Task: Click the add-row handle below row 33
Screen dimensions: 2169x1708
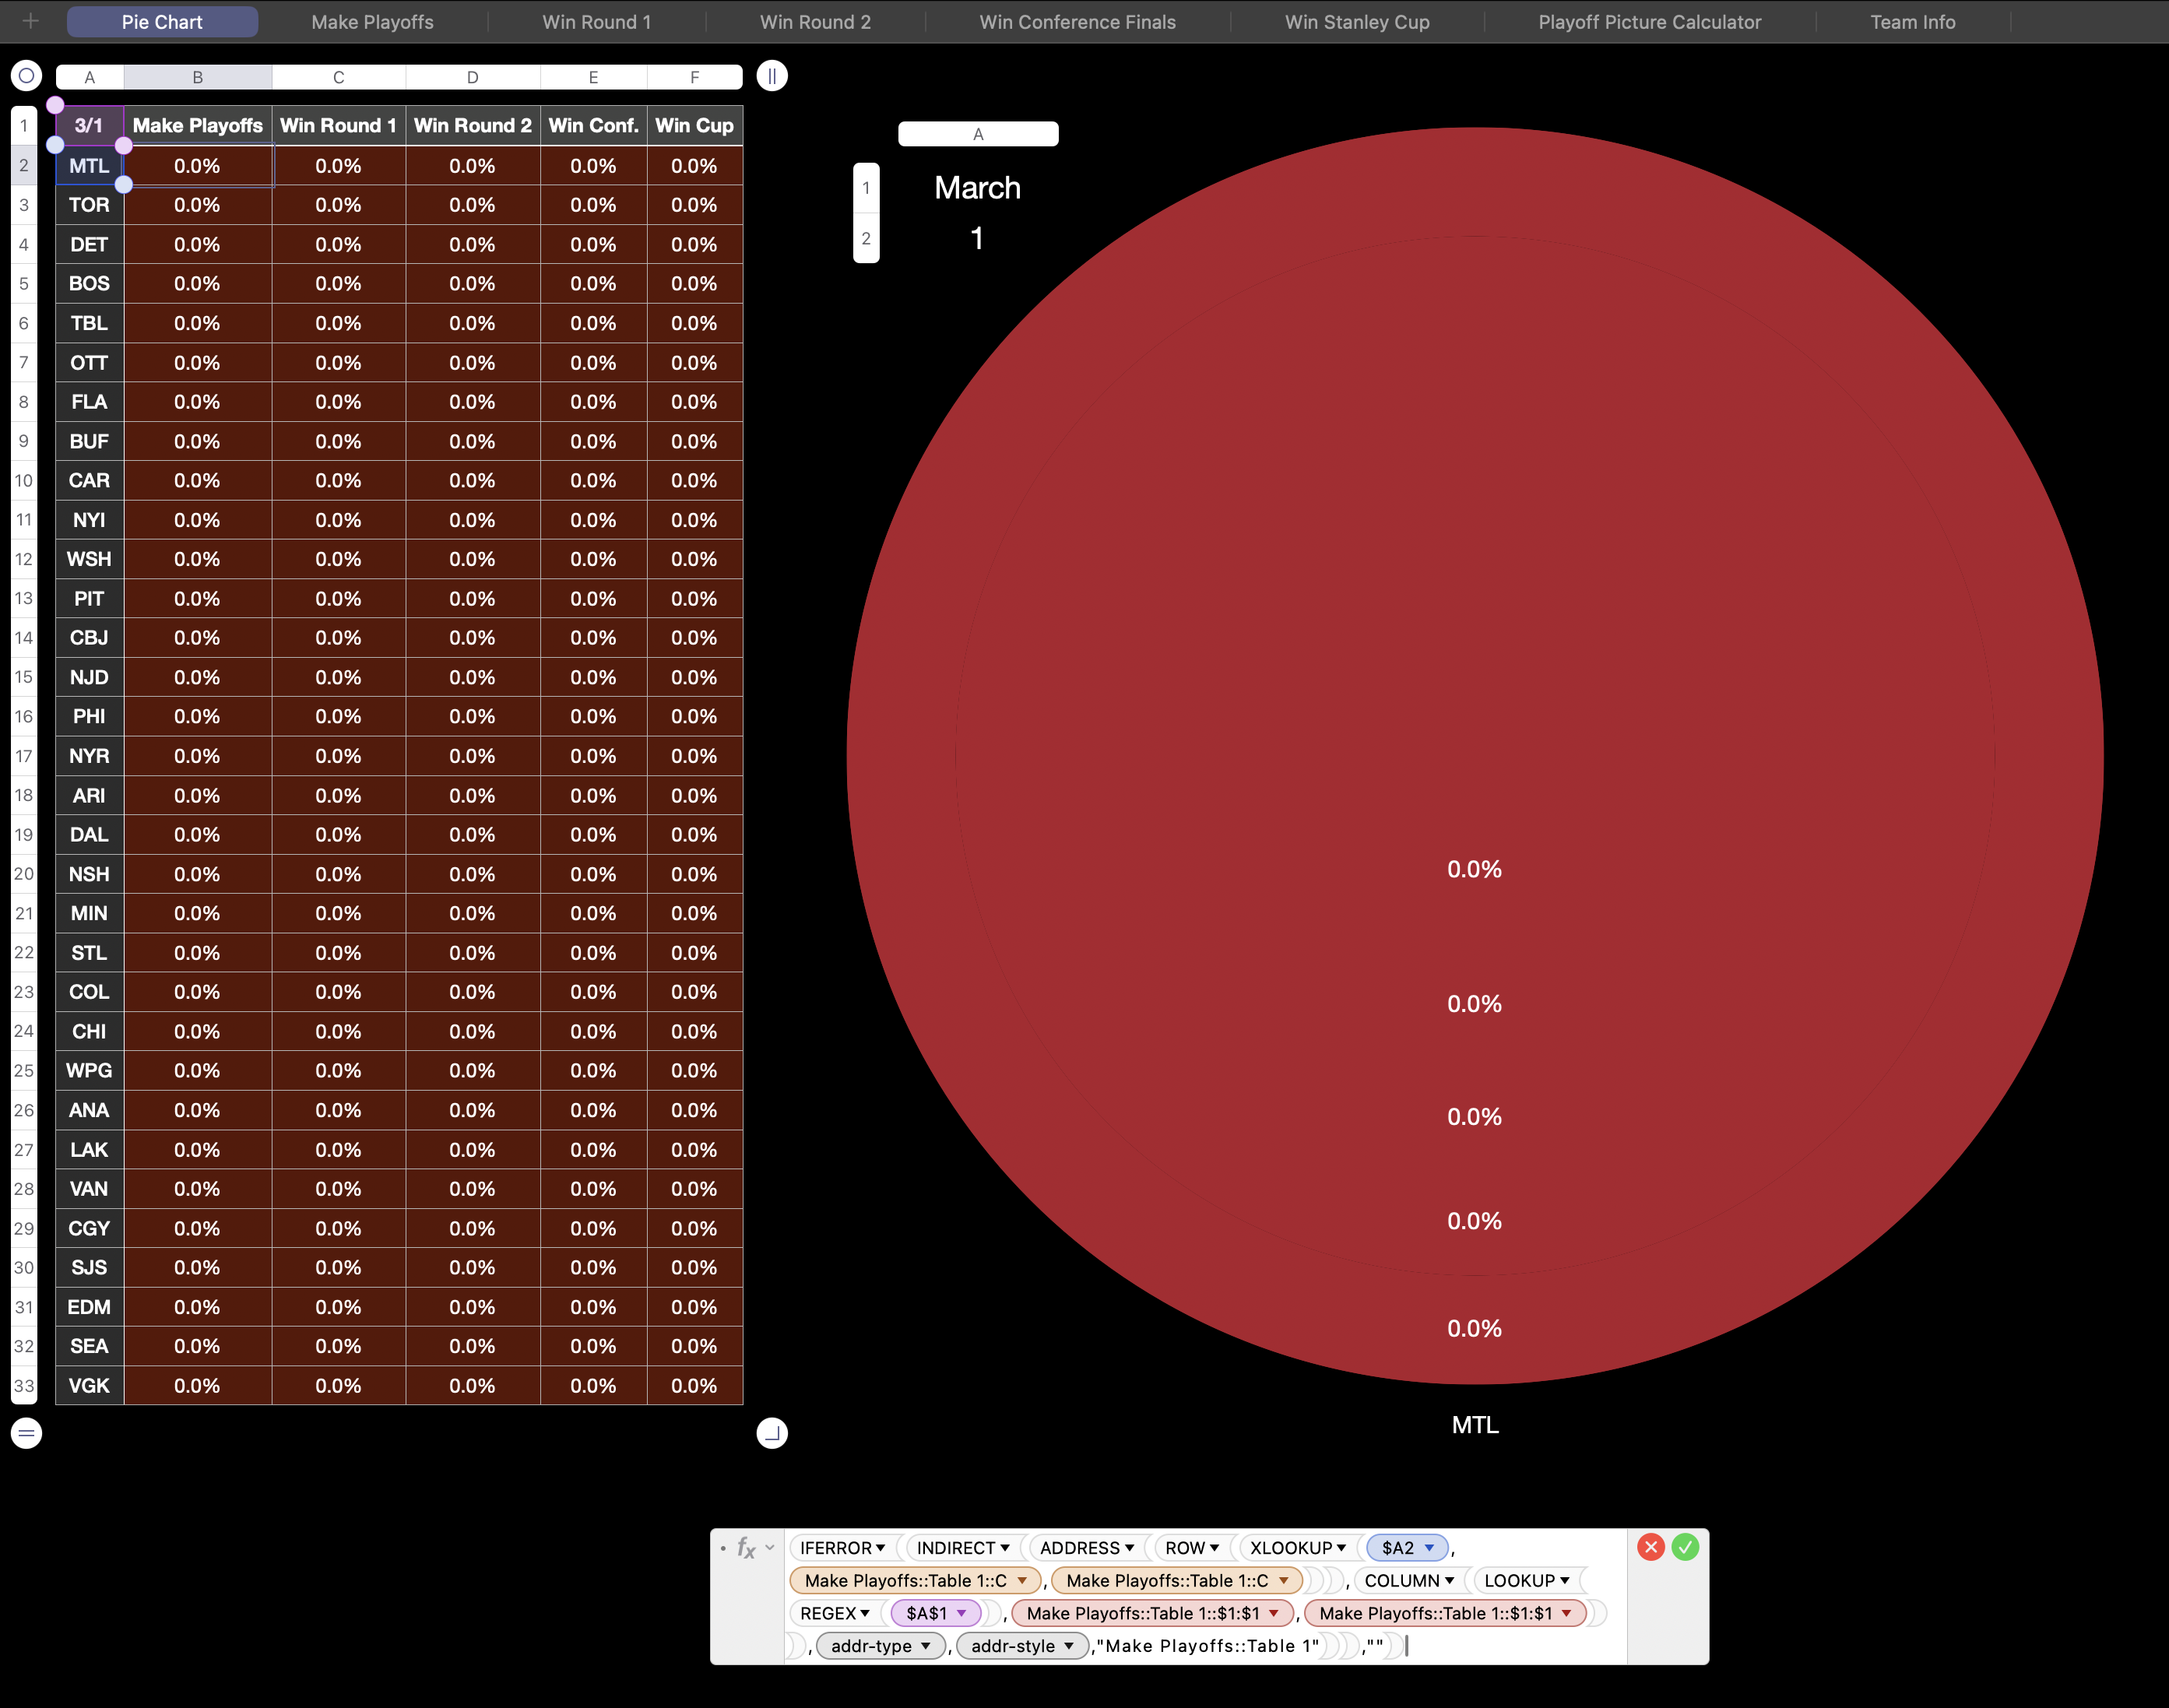Action: (26, 1433)
